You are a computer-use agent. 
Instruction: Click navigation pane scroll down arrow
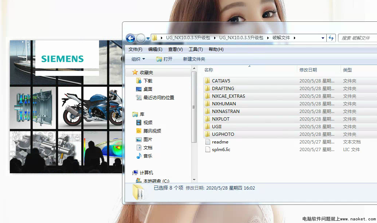point(194,180)
